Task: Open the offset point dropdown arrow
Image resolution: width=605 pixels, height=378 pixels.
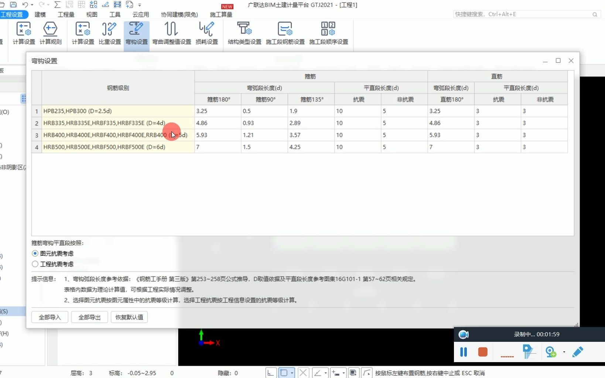Action: (343, 373)
